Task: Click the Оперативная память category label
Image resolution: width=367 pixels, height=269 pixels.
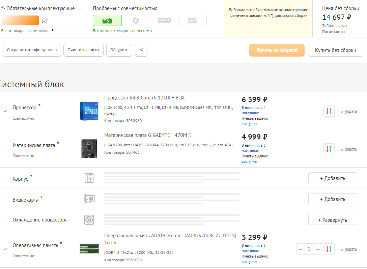Action: 35,245
